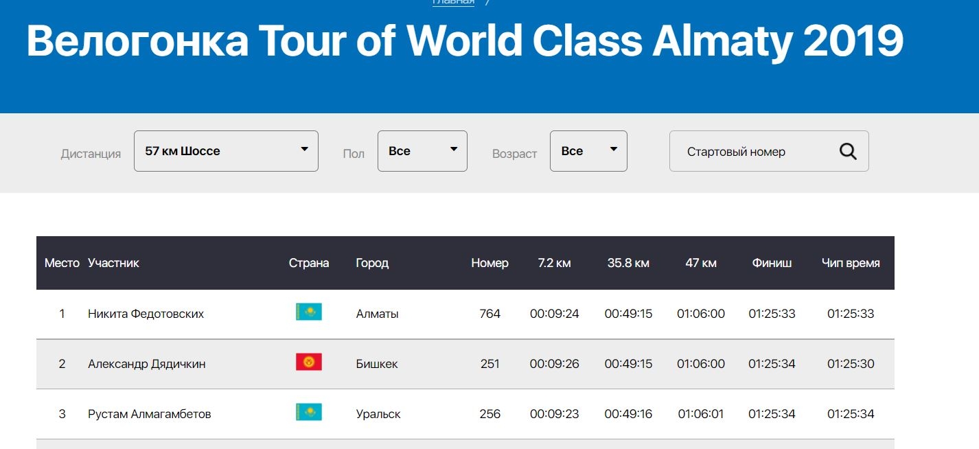Click the Страна column header
The width and height of the screenshot is (979, 449).
point(308,263)
